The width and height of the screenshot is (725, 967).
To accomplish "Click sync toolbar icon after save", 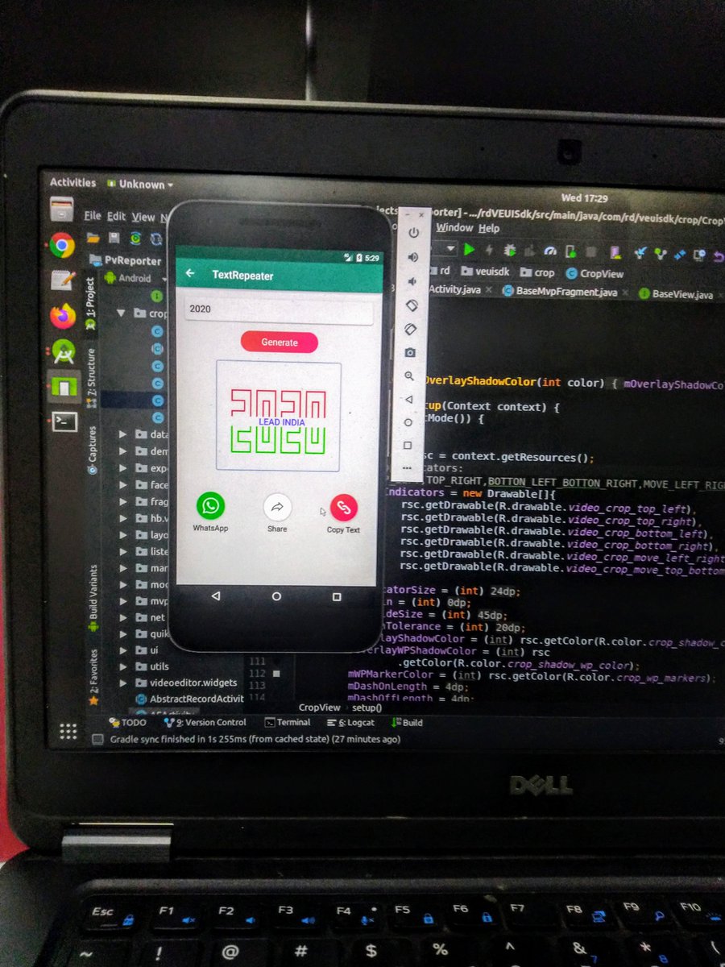I will tap(136, 238).
